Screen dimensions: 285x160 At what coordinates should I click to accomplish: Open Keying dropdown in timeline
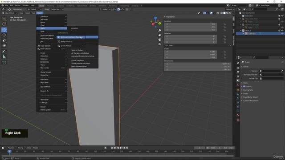[21, 148]
